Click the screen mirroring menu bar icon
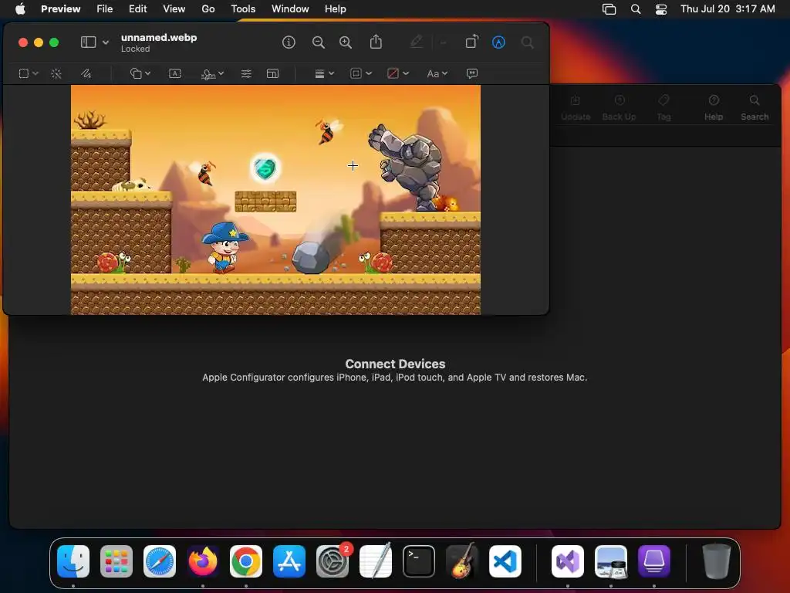 click(x=609, y=9)
